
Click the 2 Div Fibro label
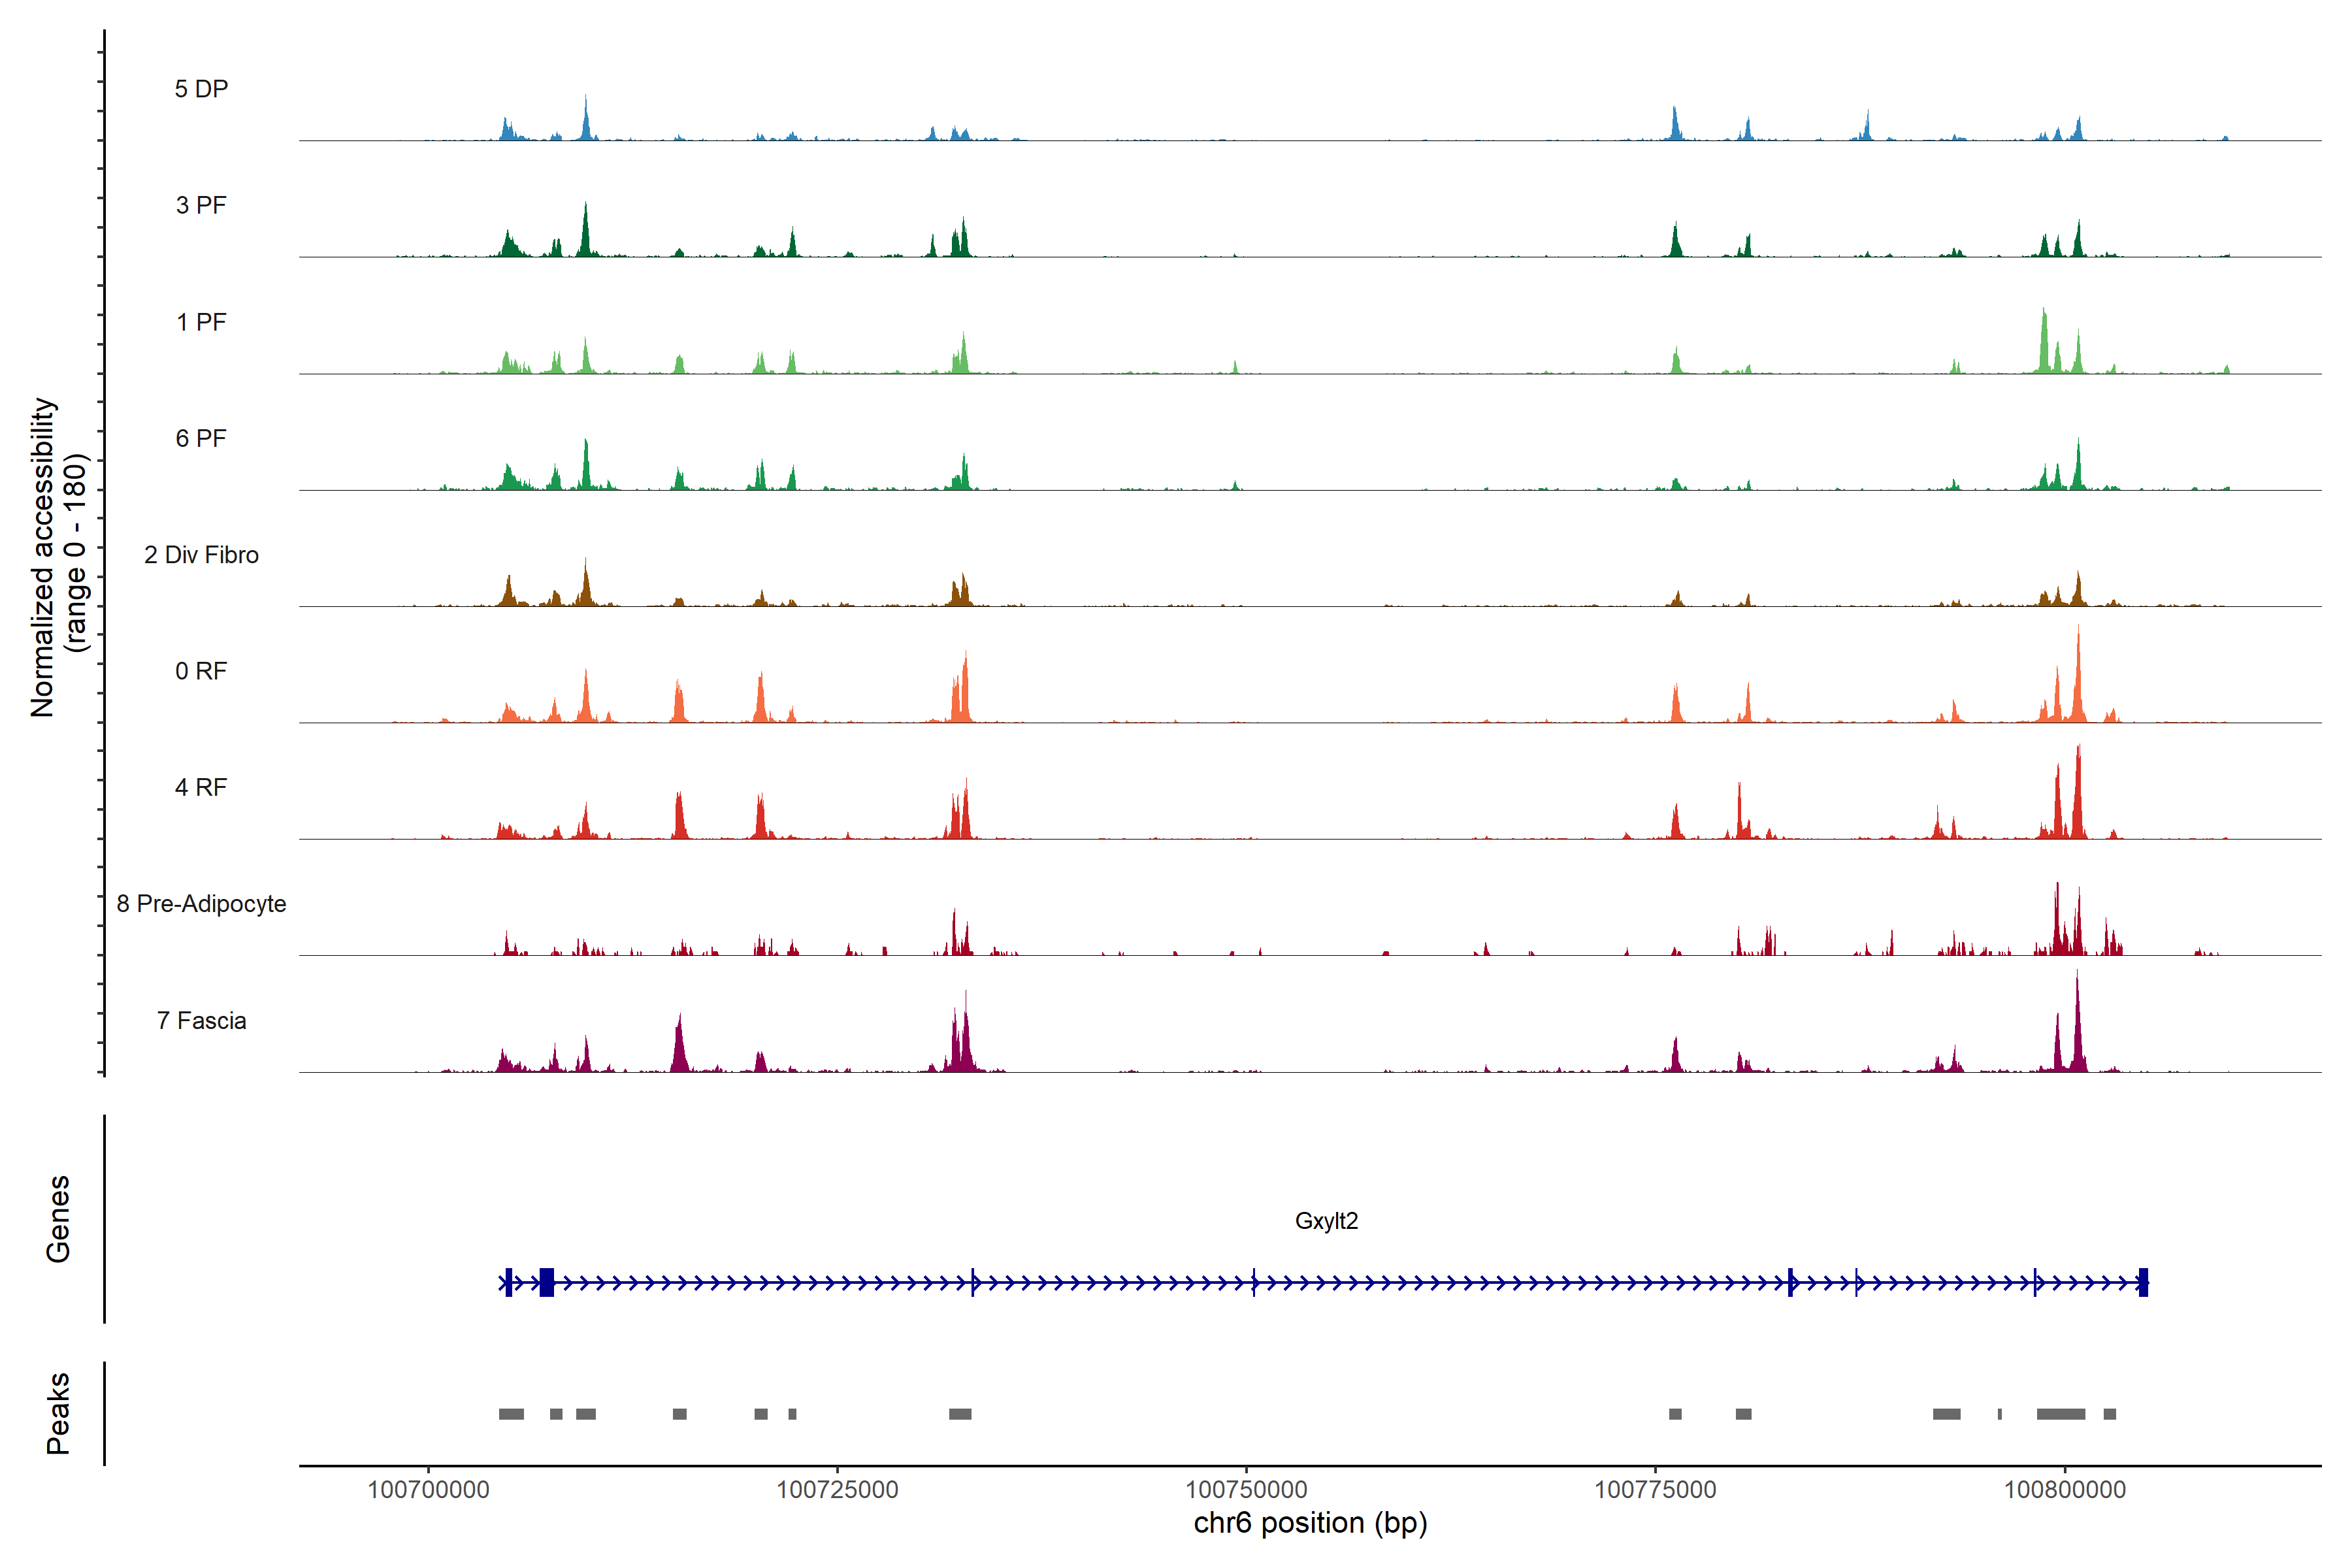point(201,555)
